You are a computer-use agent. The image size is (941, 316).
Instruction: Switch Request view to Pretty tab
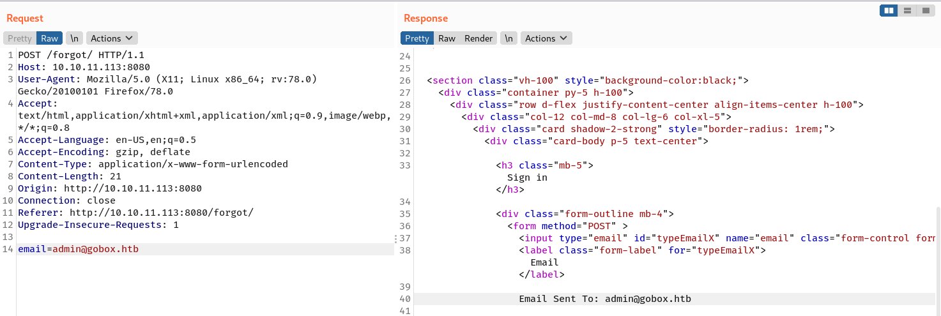point(20,38)
